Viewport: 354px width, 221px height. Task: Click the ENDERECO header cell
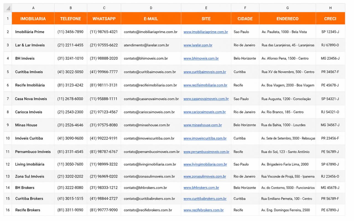point(288,19)
